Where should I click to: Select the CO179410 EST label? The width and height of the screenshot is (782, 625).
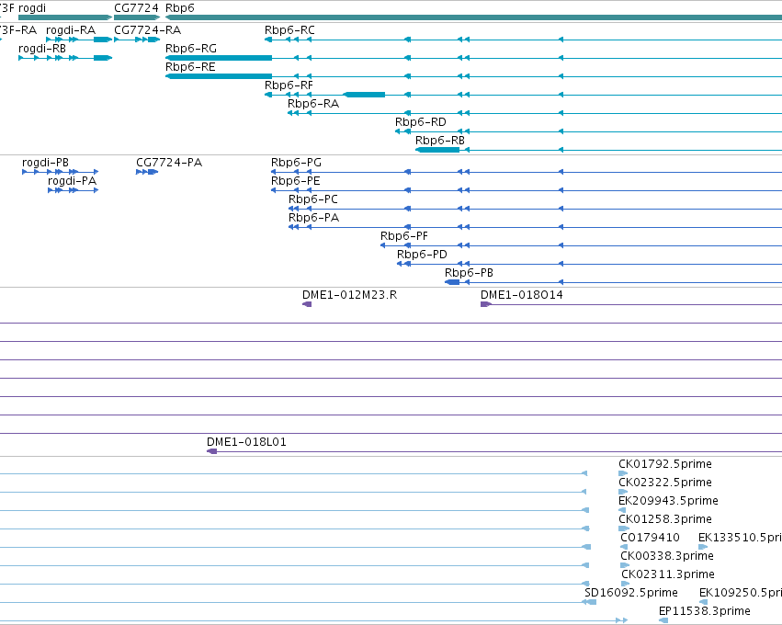coord(650,539)
